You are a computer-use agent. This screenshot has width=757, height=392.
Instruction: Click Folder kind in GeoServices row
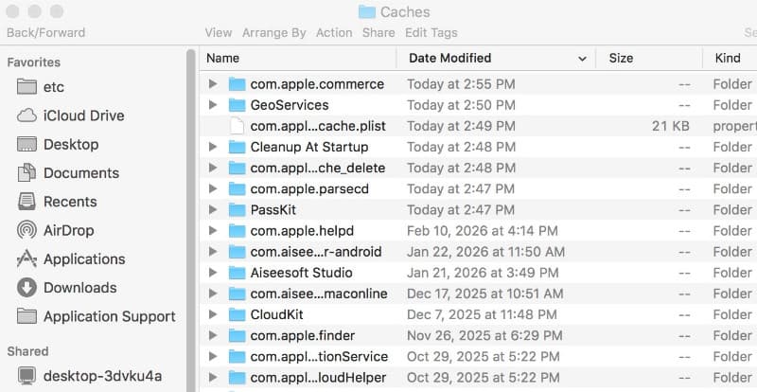click(x=732, y=105)
